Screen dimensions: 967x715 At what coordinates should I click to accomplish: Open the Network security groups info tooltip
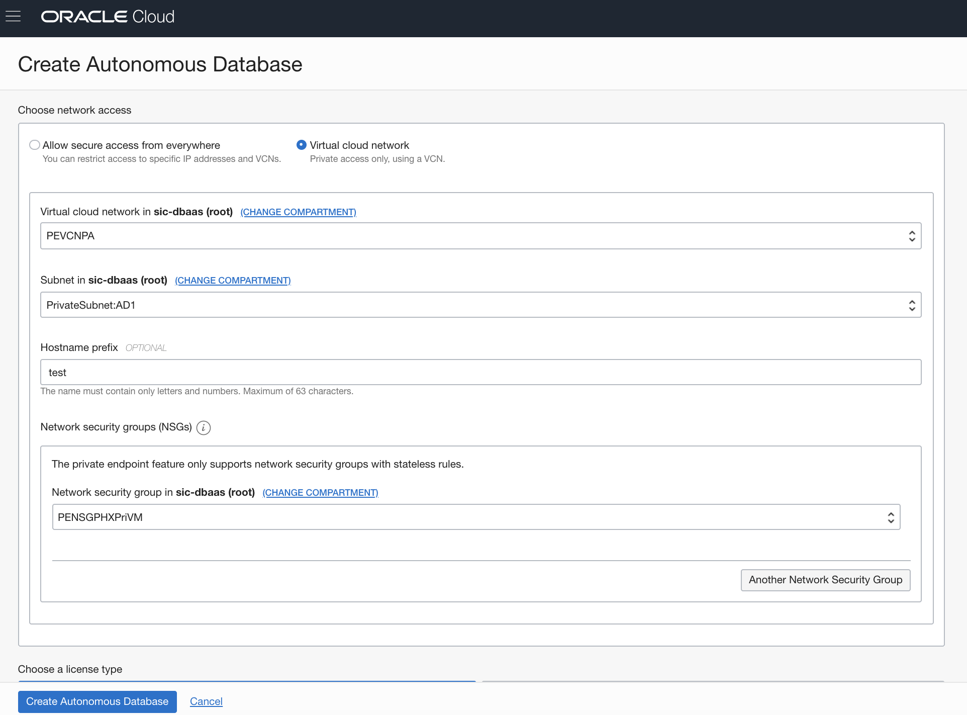[204, 428]
